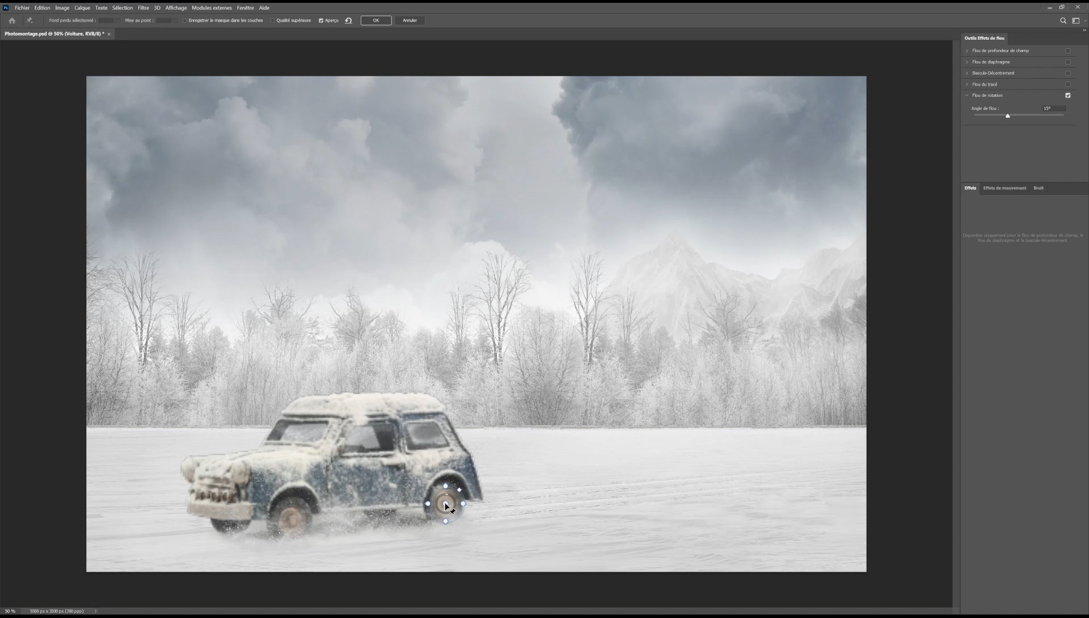
Task: Click the Photoshop Ps logo icon
Action: coord(6,8)
